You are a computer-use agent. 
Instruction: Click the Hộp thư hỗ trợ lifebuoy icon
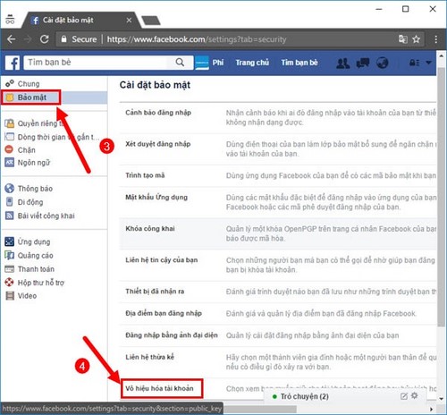[x=9, y=282]
